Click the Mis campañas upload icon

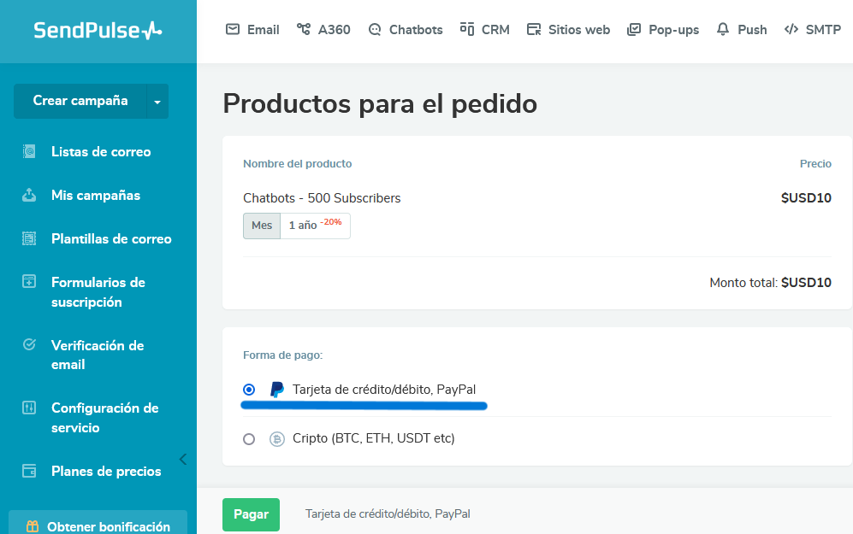pos(29,195)
